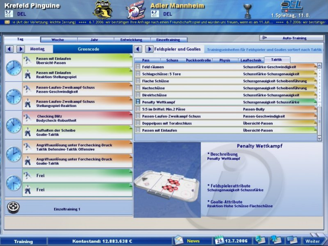Click skater icon of Checking Blitz slot

tap(27, 118)
